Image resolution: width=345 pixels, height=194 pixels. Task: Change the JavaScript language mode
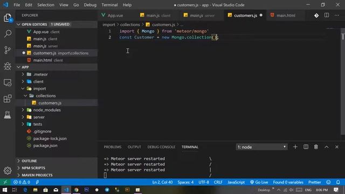click(236, 182)
